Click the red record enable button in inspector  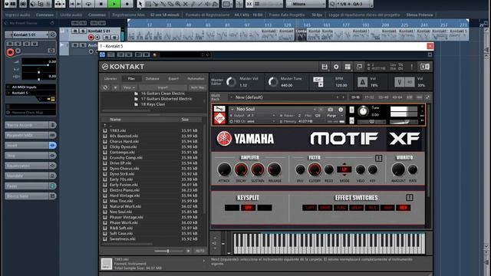10,52
